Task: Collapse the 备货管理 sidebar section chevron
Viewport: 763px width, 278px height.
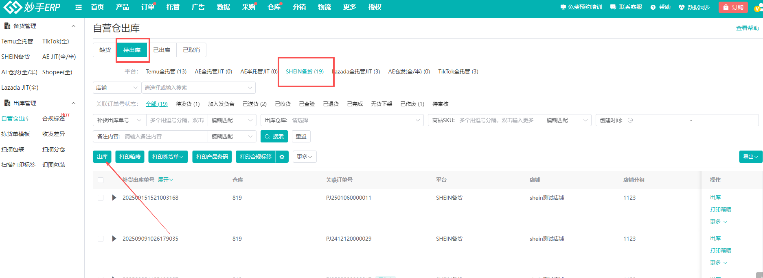Action: point(74,26)
